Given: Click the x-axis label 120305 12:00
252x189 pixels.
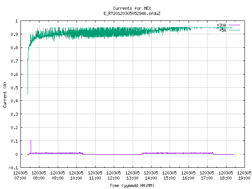Looking at the screenshot, I should click(x=114, y=175).
